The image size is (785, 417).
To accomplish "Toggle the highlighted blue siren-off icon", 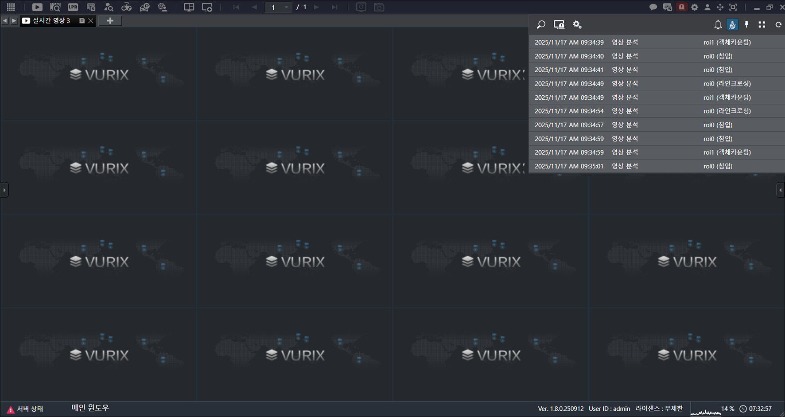I will coord(732,24).
